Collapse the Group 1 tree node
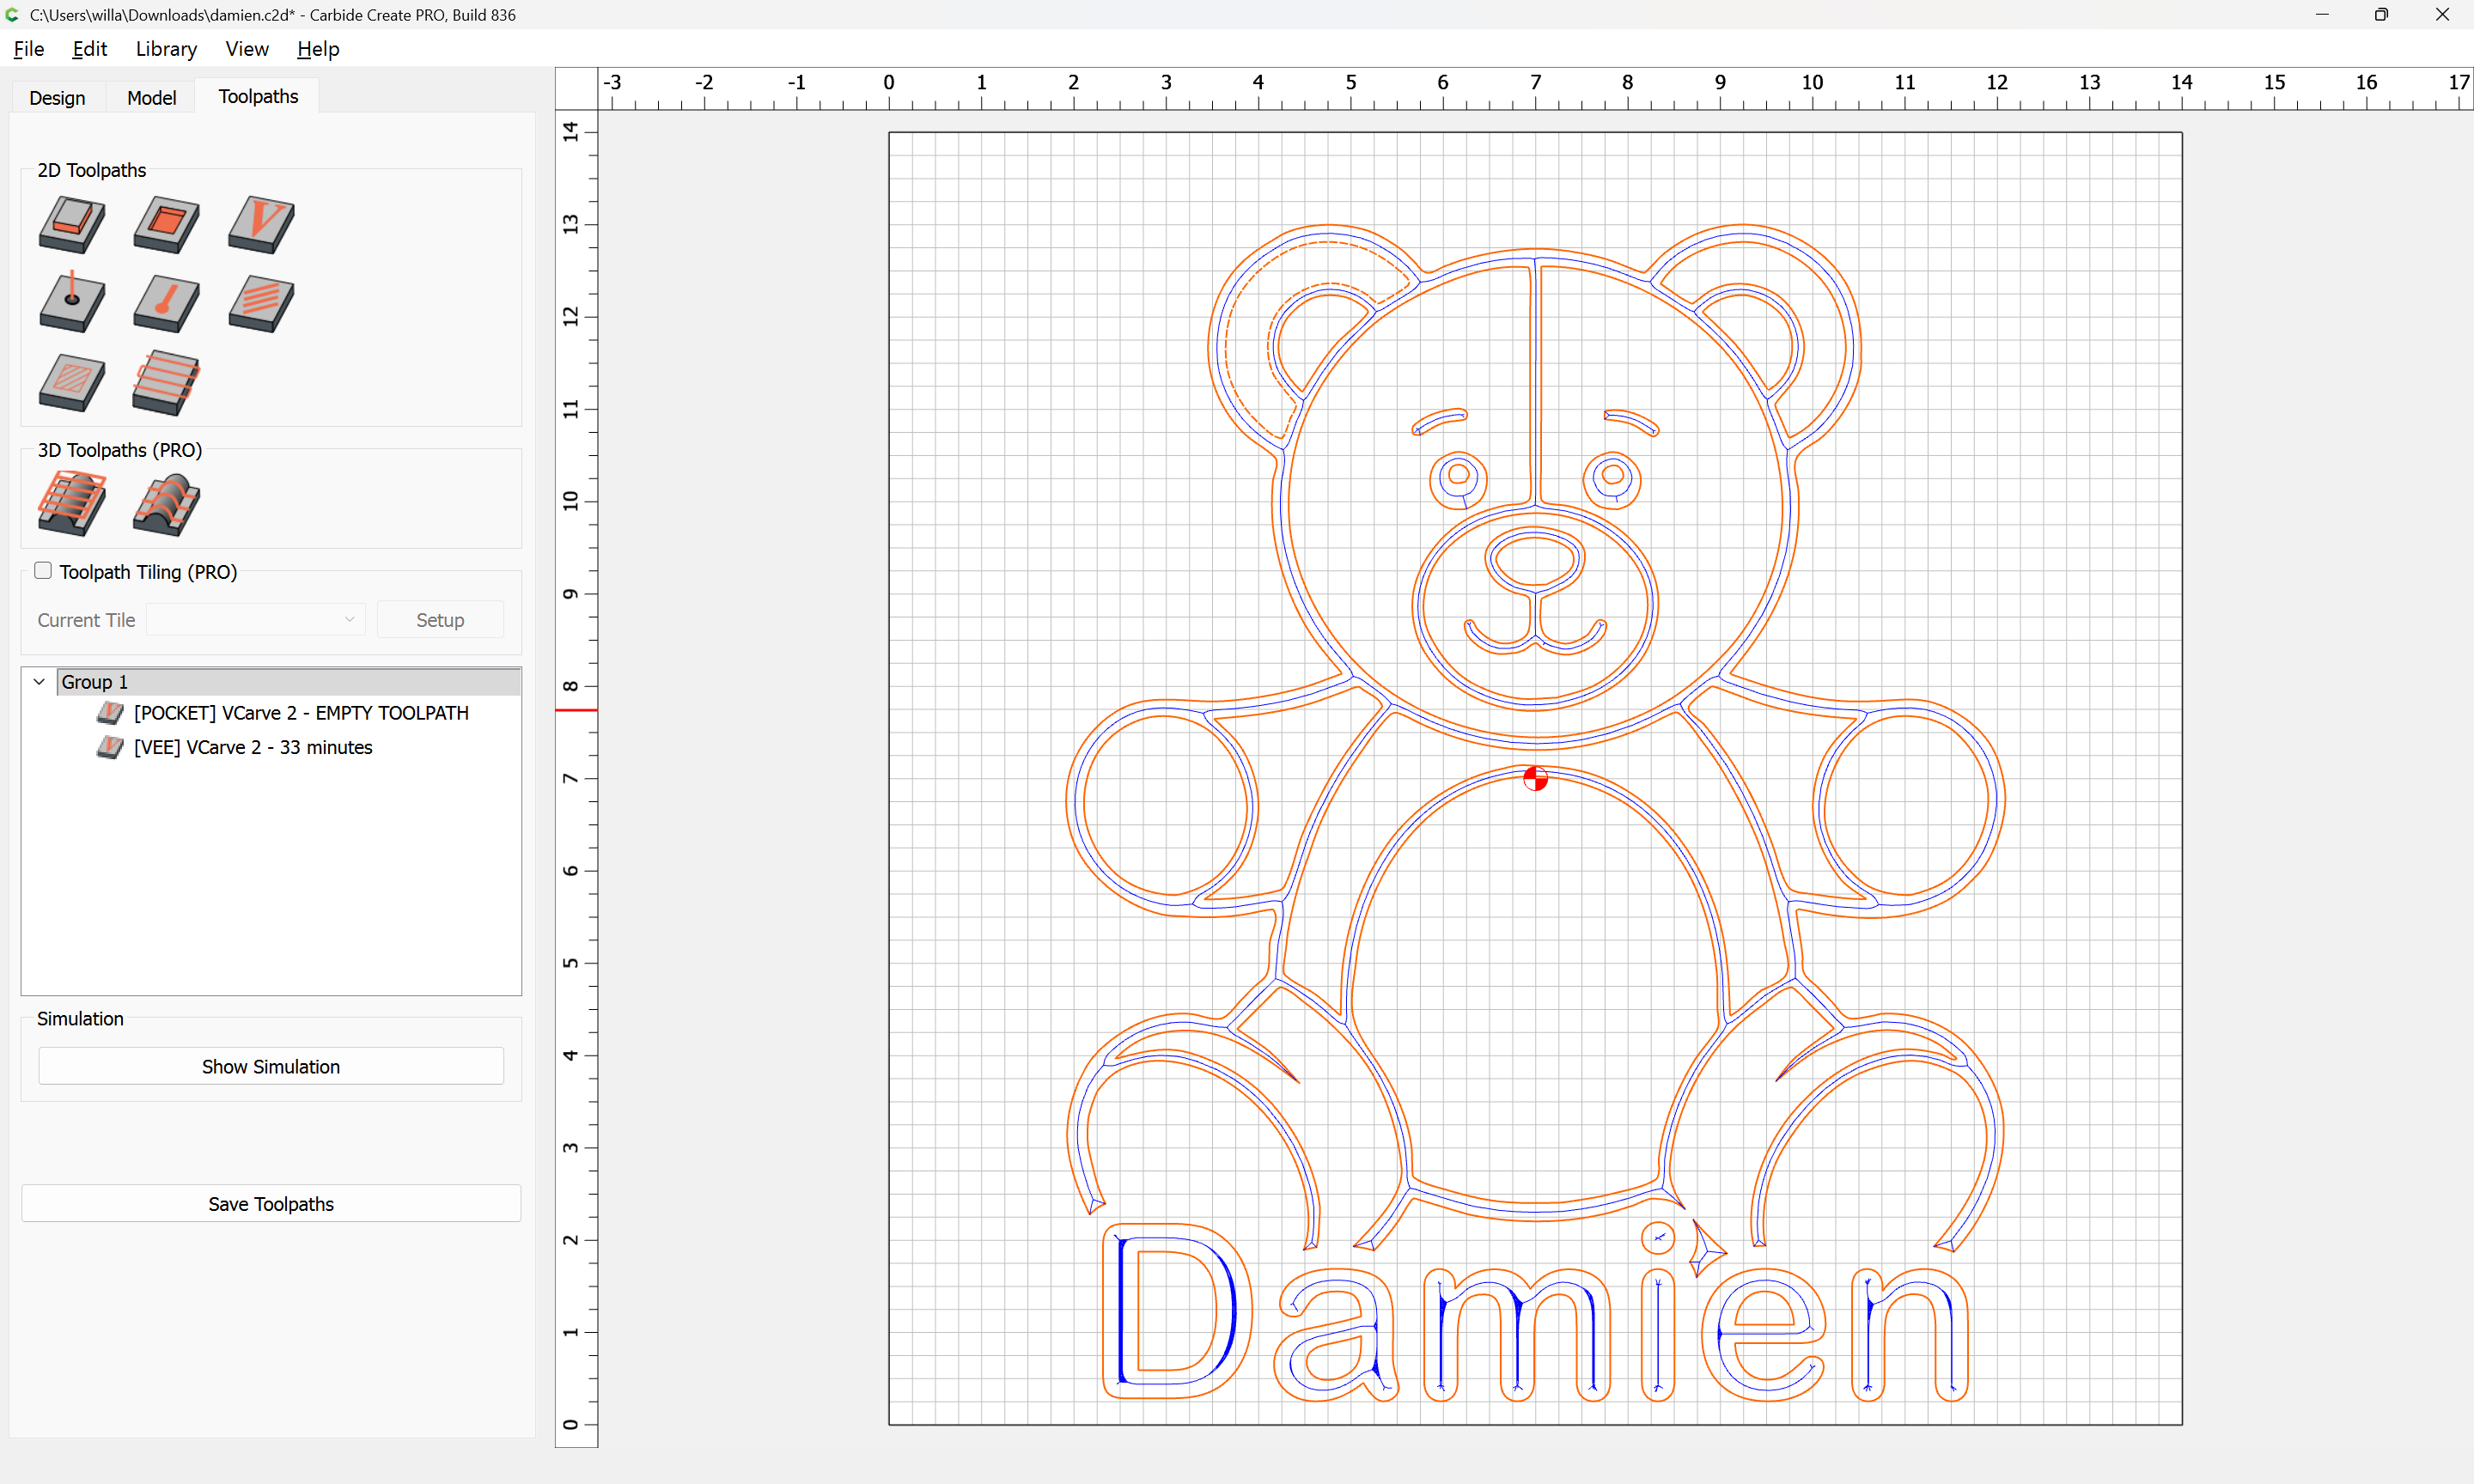Screen dimensions: 2474x1484 click(x=40, y=682)
